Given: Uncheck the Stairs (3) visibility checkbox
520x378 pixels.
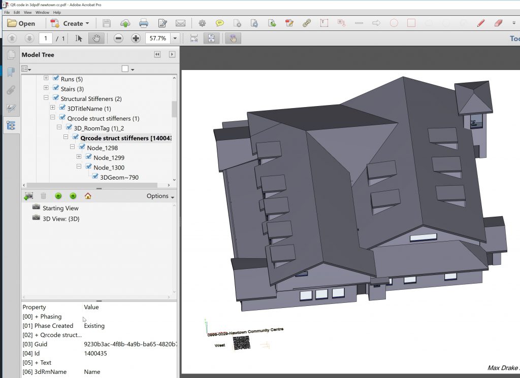Looking at the screenshot, I should point(56,89).
